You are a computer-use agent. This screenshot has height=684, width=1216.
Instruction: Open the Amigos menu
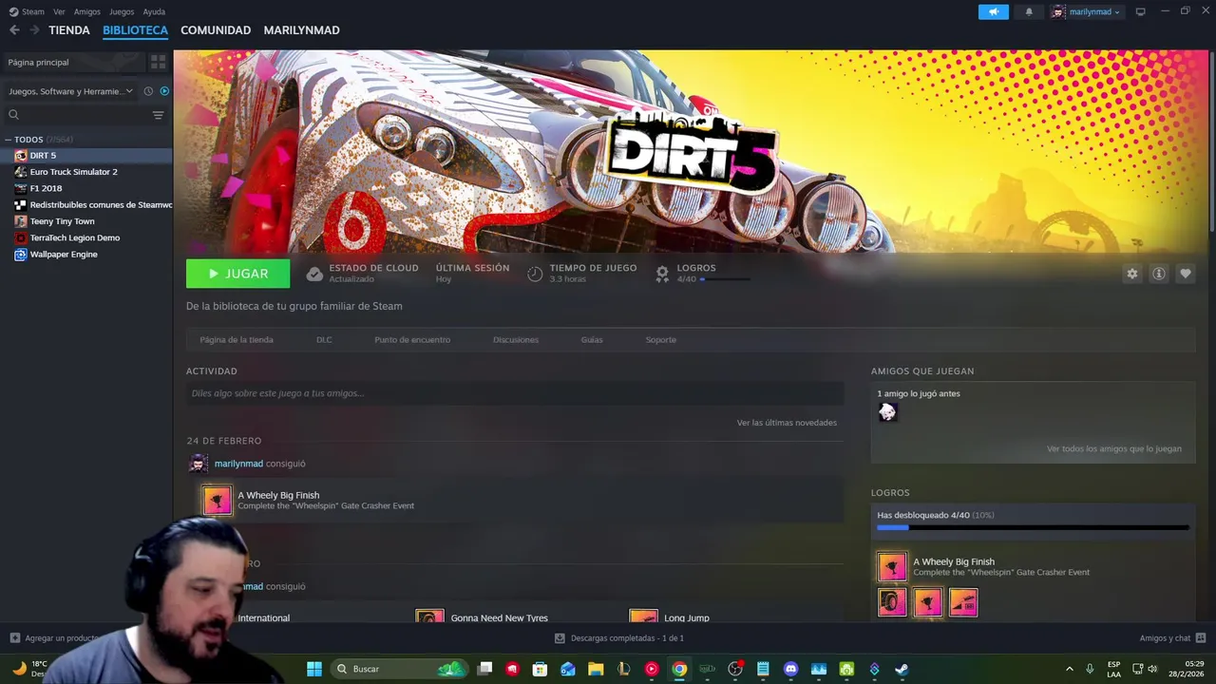(87, 11)
